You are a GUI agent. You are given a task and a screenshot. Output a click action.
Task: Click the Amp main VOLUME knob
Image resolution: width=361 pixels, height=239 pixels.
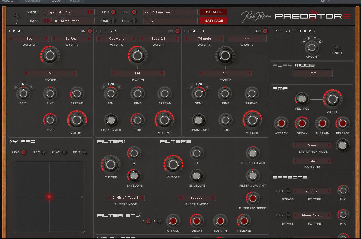332,99
